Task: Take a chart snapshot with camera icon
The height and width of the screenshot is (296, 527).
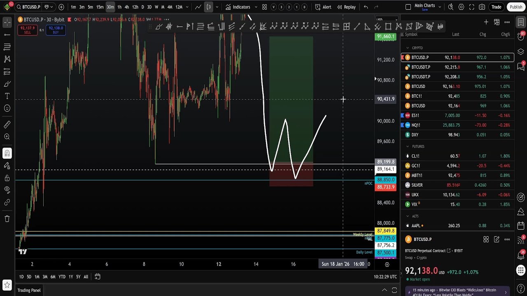Action: pyautogui.click(x=482, y=7)
